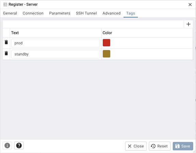Save the server registration
Viewport: 196px width, 153px height.
click(x=183, y=146)
